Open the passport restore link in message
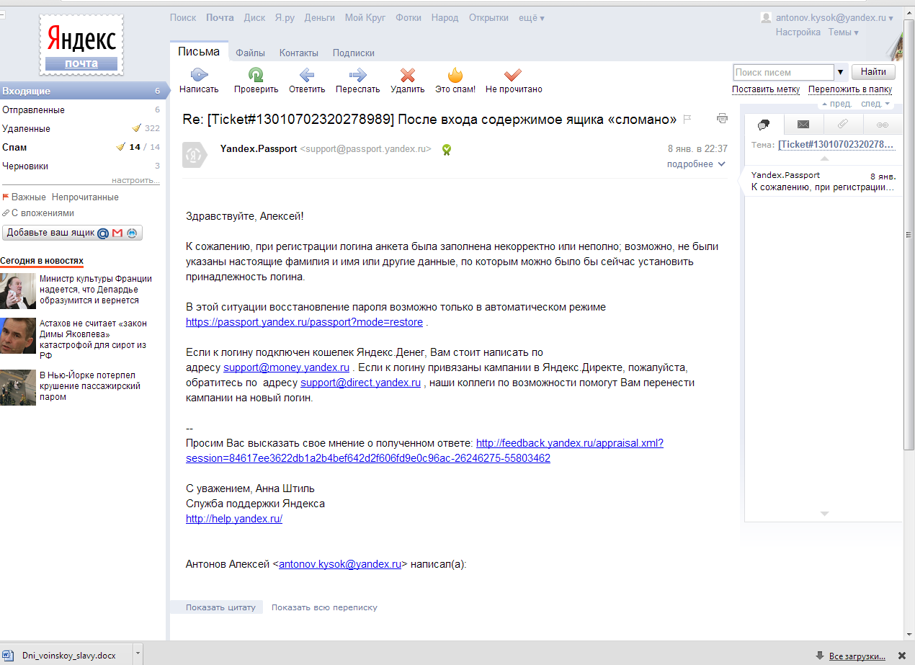915x665 pixels. (x=304, y=322)
